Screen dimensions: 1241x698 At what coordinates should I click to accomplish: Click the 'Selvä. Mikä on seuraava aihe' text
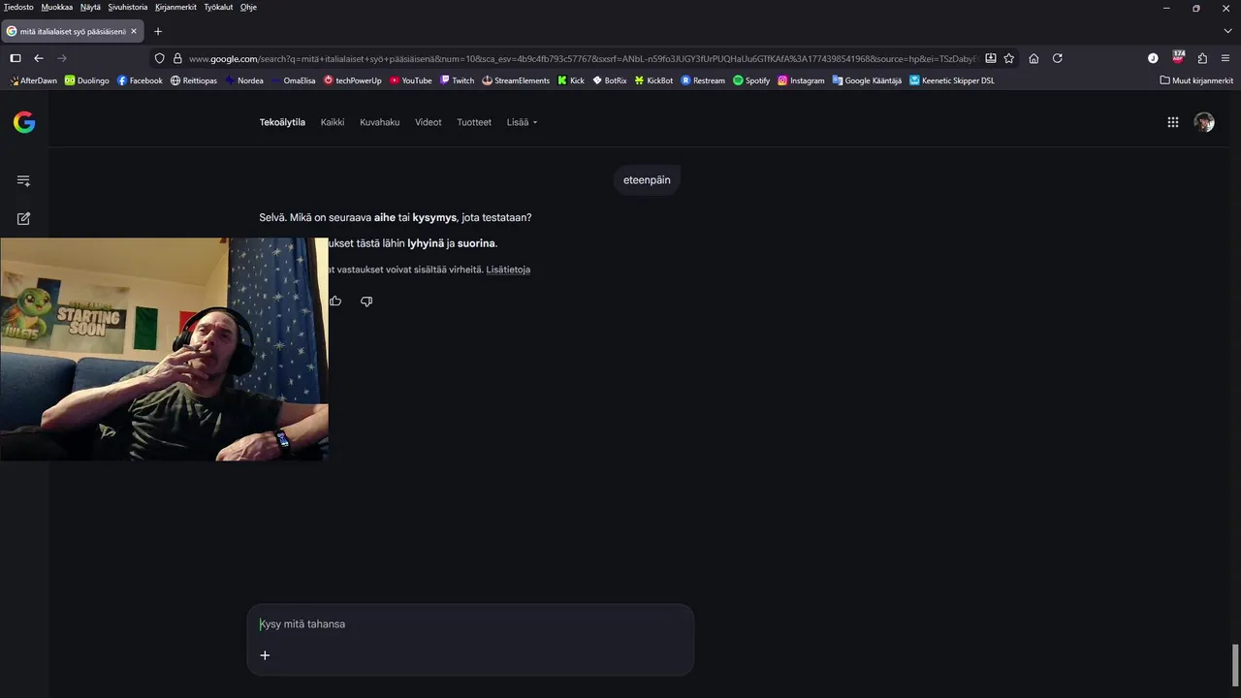[x=396, y=217]
